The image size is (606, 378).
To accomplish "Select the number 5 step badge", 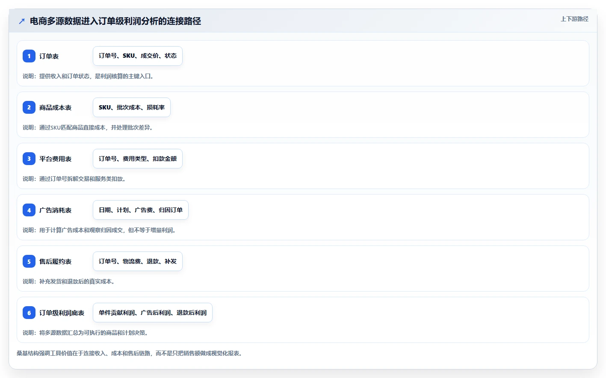I will 29,261.
